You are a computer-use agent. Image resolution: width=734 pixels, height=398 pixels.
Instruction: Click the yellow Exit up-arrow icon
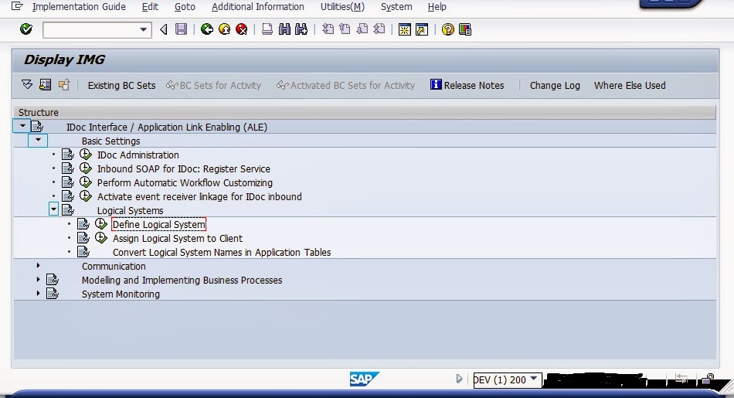(x=225, y=29)
